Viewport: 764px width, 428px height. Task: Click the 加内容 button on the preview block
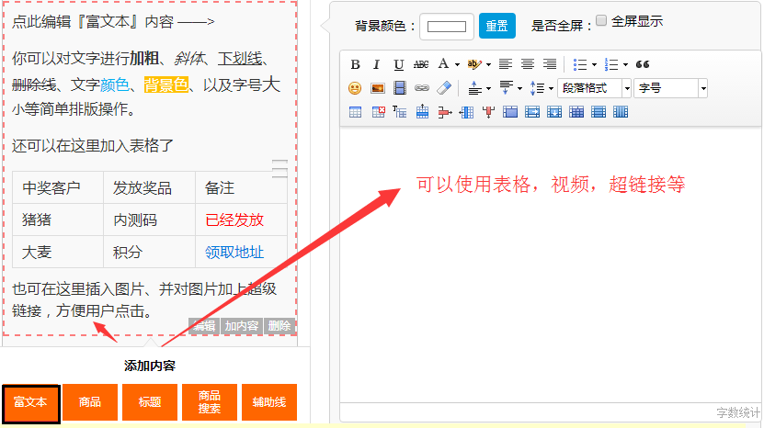(241, 326)
